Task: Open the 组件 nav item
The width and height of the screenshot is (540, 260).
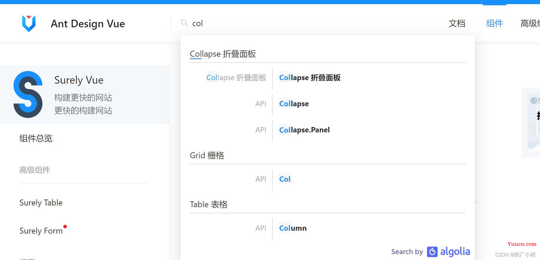Action: click(x=494, y=23)
